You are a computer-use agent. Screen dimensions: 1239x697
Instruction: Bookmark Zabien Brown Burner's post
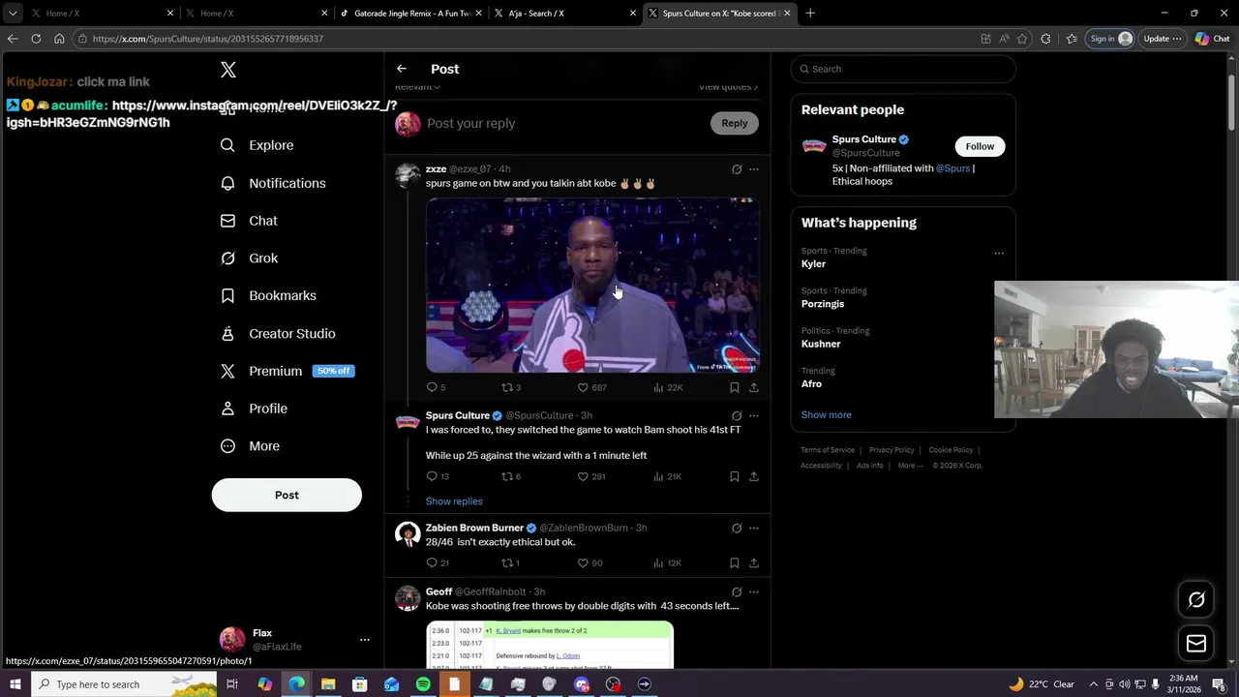[x=735, y=563]
